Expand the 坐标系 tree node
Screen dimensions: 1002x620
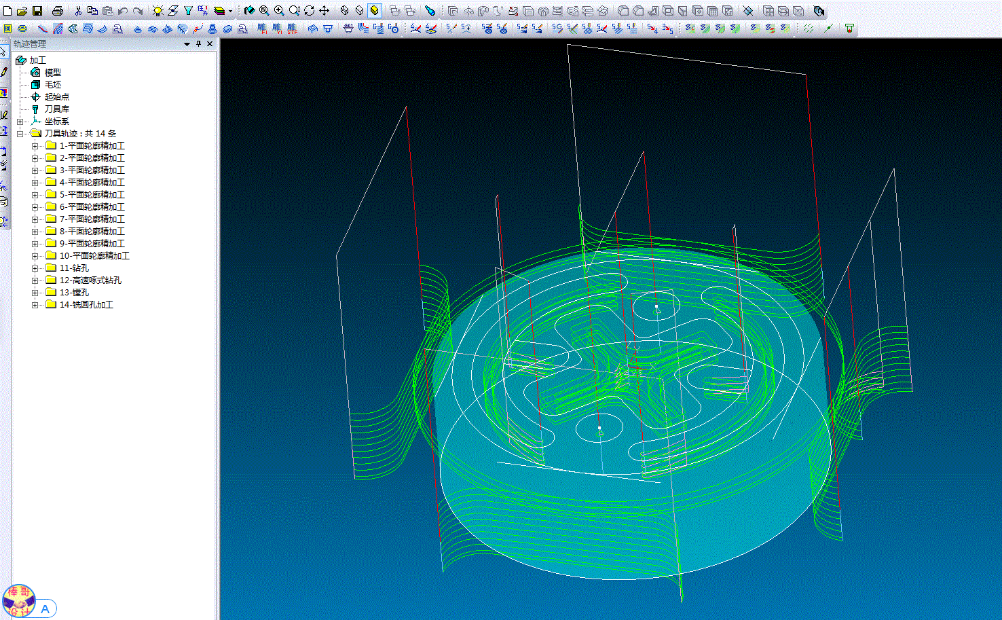[x=20, y=122]
